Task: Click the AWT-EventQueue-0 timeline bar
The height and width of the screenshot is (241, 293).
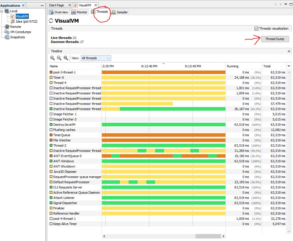Action: pyautogui.click(x=164, y=156)
